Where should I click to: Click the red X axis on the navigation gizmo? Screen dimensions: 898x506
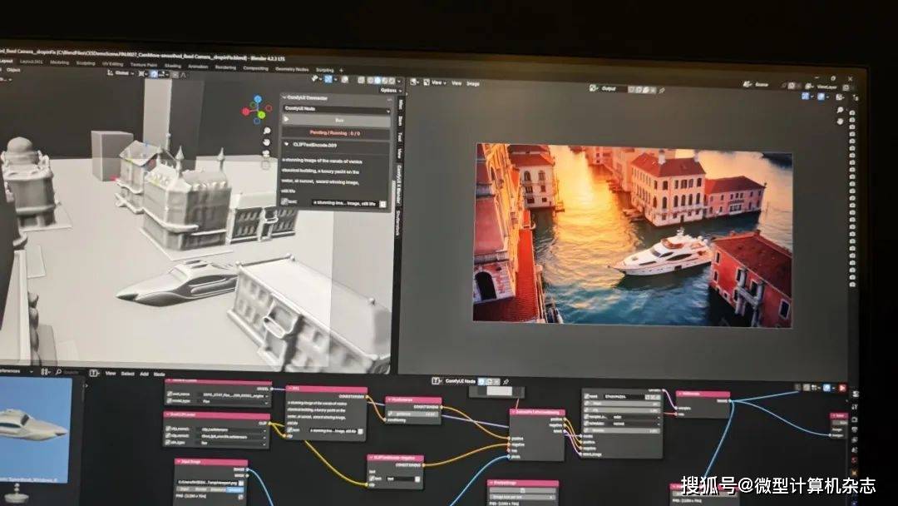coord(245,112)
